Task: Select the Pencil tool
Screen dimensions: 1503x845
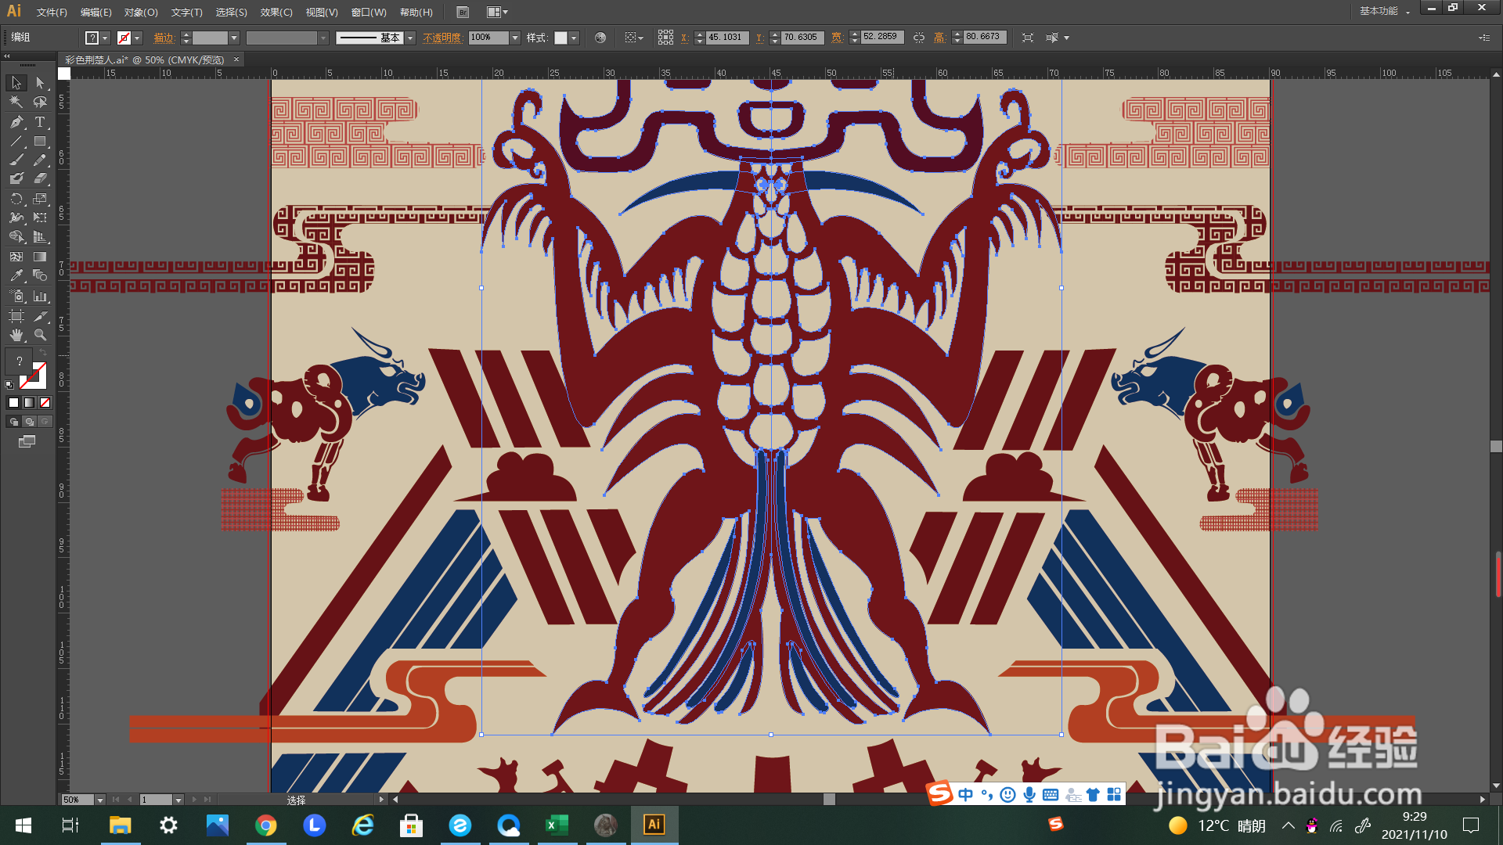Action: pos(40,160)
